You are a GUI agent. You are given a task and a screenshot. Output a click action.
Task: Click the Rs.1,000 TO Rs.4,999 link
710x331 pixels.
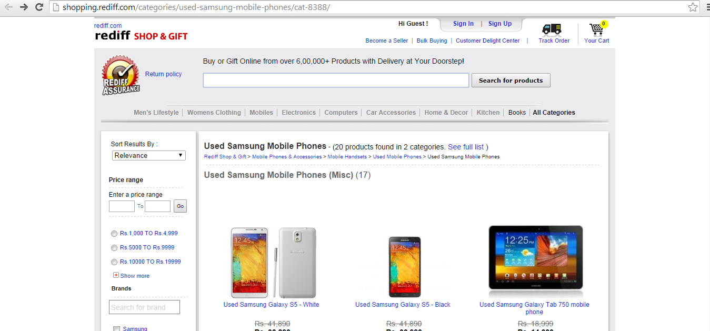pos(149,234)
